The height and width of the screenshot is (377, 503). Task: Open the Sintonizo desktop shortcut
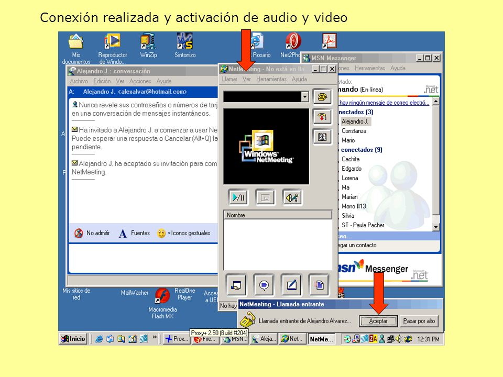[x=185, y=46]
